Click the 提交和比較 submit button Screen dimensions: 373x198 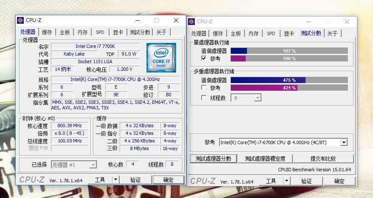[323, 159]
